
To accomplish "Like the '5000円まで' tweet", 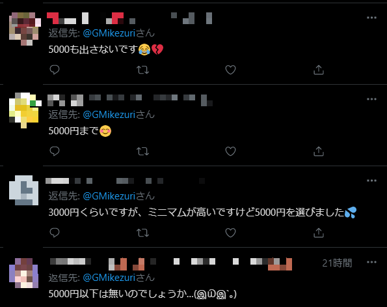I will click(x=230, y=151).
